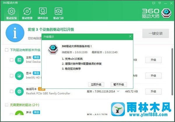175x122 pixels.
Task: Open the feedback message icon in title bar
Action: [x=154, y=3]
